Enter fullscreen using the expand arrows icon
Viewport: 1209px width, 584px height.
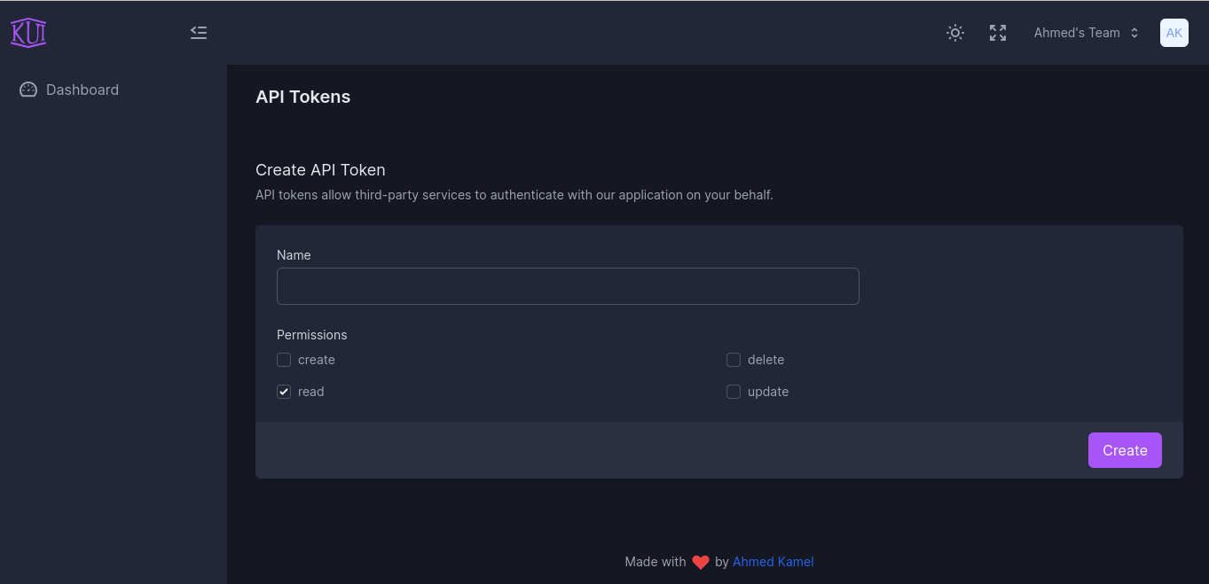998,33
